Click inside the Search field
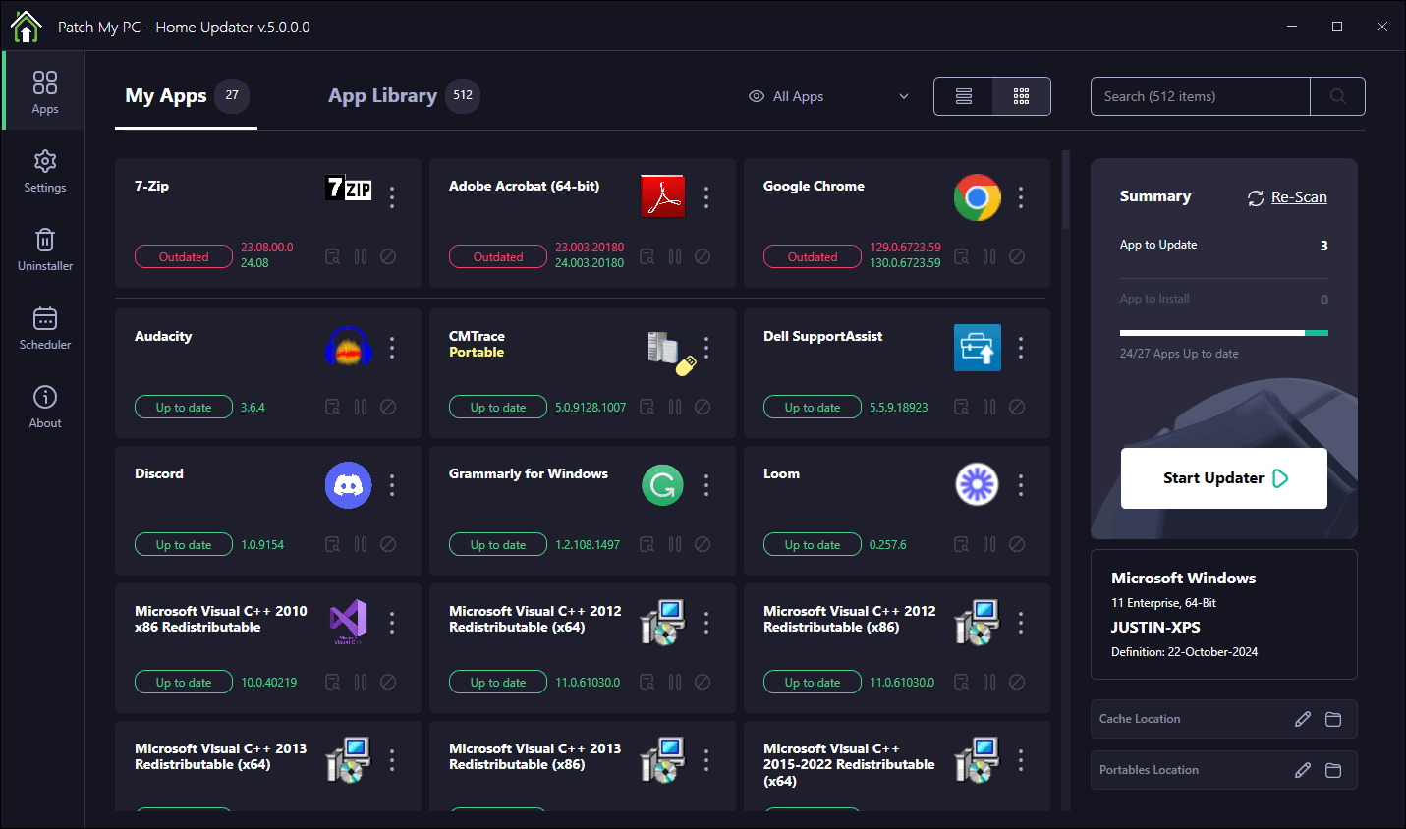 point(1200,96)
